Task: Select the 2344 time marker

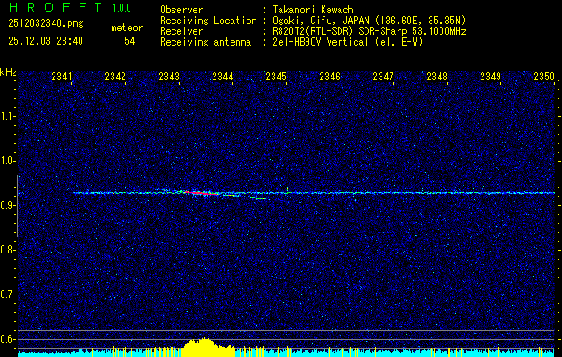Action: [222, 78]
